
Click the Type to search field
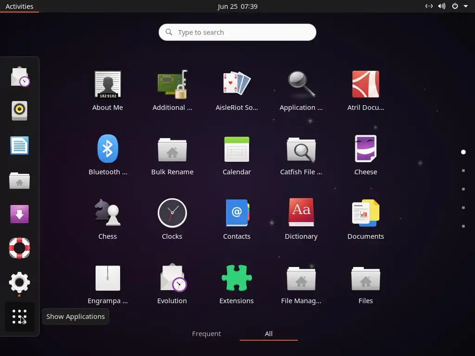tap(237, 32)
